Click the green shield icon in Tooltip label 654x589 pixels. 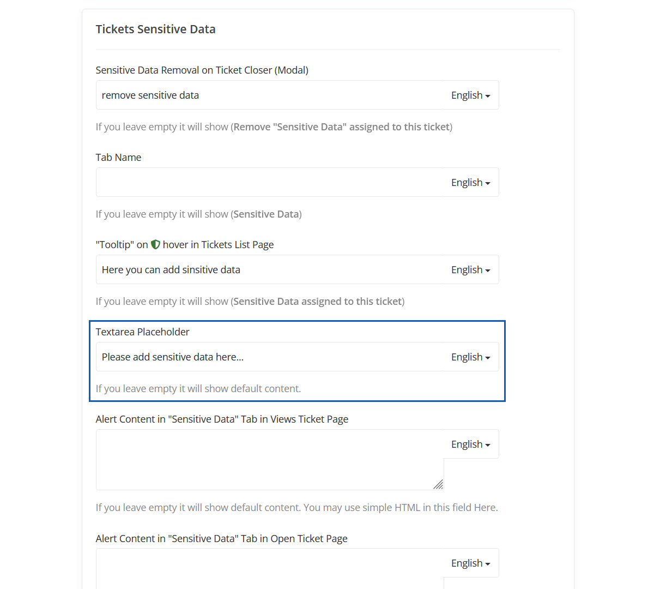tap(155, 245)
